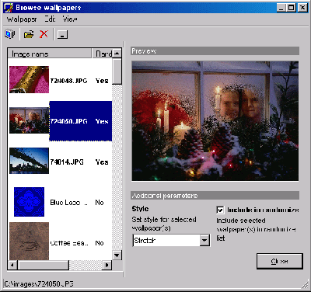Maximize the Browse wallpapers window
This screenshot has width=311, height=292.
point(292,8)
